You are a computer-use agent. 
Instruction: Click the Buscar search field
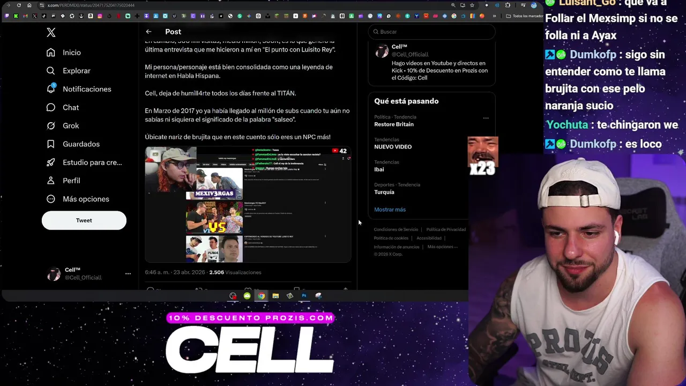pyautogui.click(x=431, y=32)
